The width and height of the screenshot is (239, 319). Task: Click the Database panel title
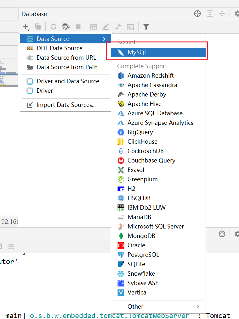point(34,14)
